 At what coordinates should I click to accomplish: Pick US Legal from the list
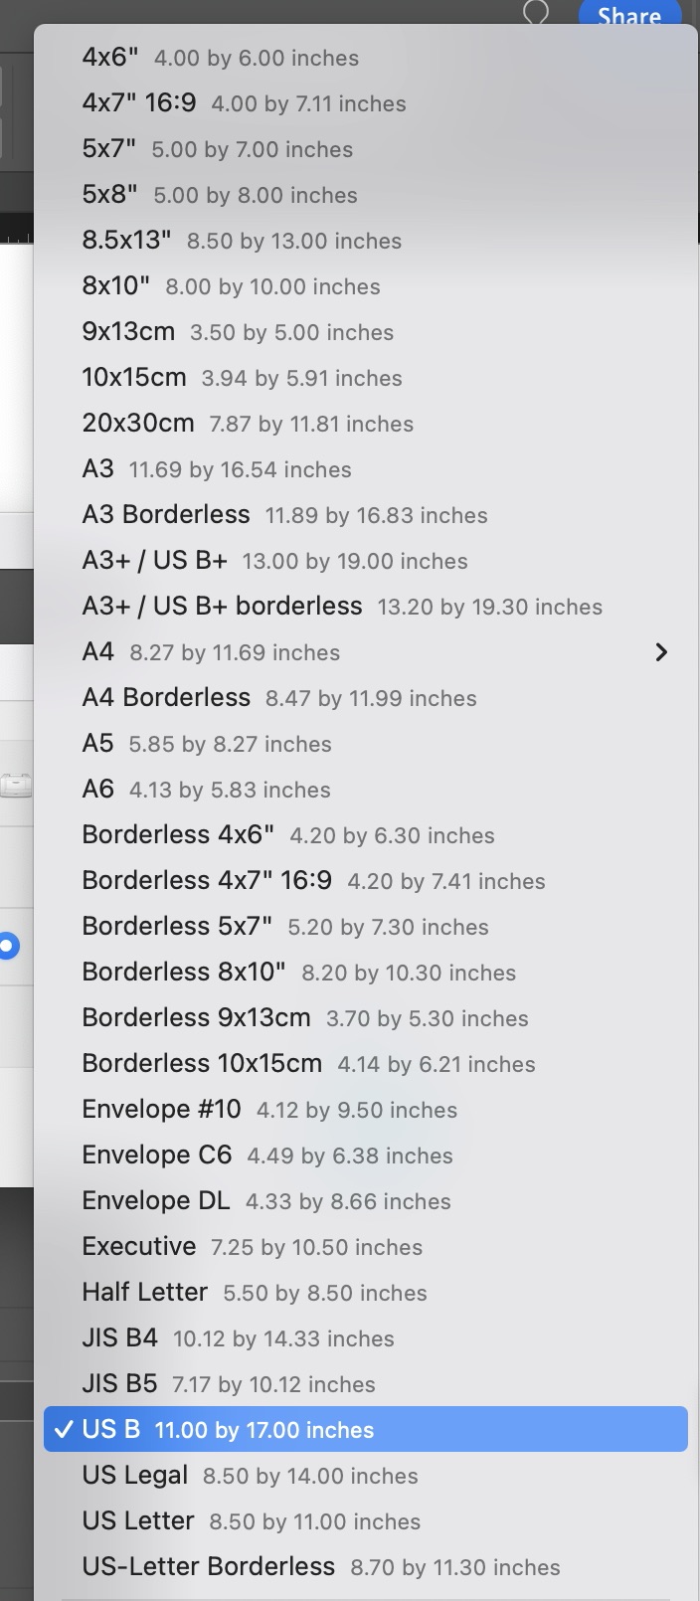tap(250, 1475)
